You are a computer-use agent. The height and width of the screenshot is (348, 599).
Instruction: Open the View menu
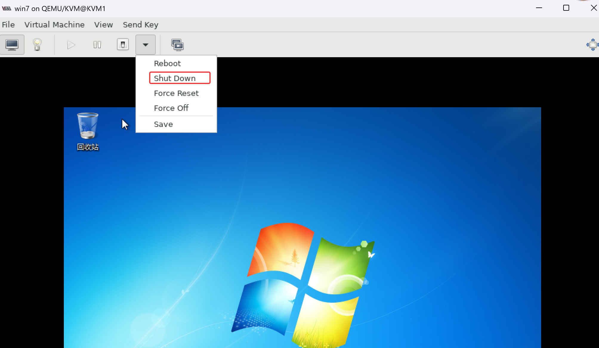pos(104,25)
